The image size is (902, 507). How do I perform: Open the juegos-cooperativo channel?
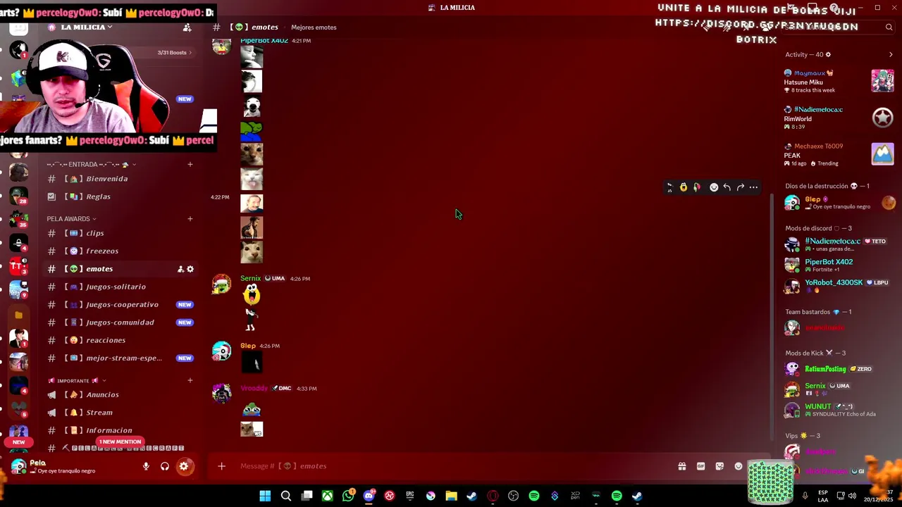point(121,305)
